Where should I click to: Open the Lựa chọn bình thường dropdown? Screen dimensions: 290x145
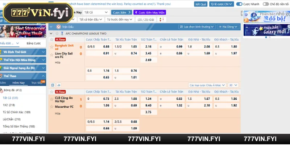[197, 27]
